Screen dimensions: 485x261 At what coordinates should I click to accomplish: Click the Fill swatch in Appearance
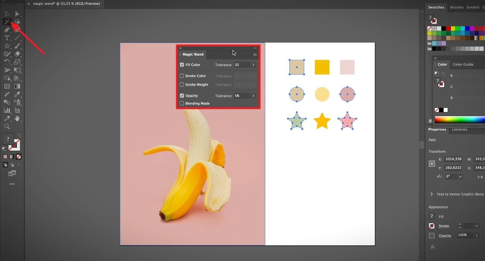(432, 216)
